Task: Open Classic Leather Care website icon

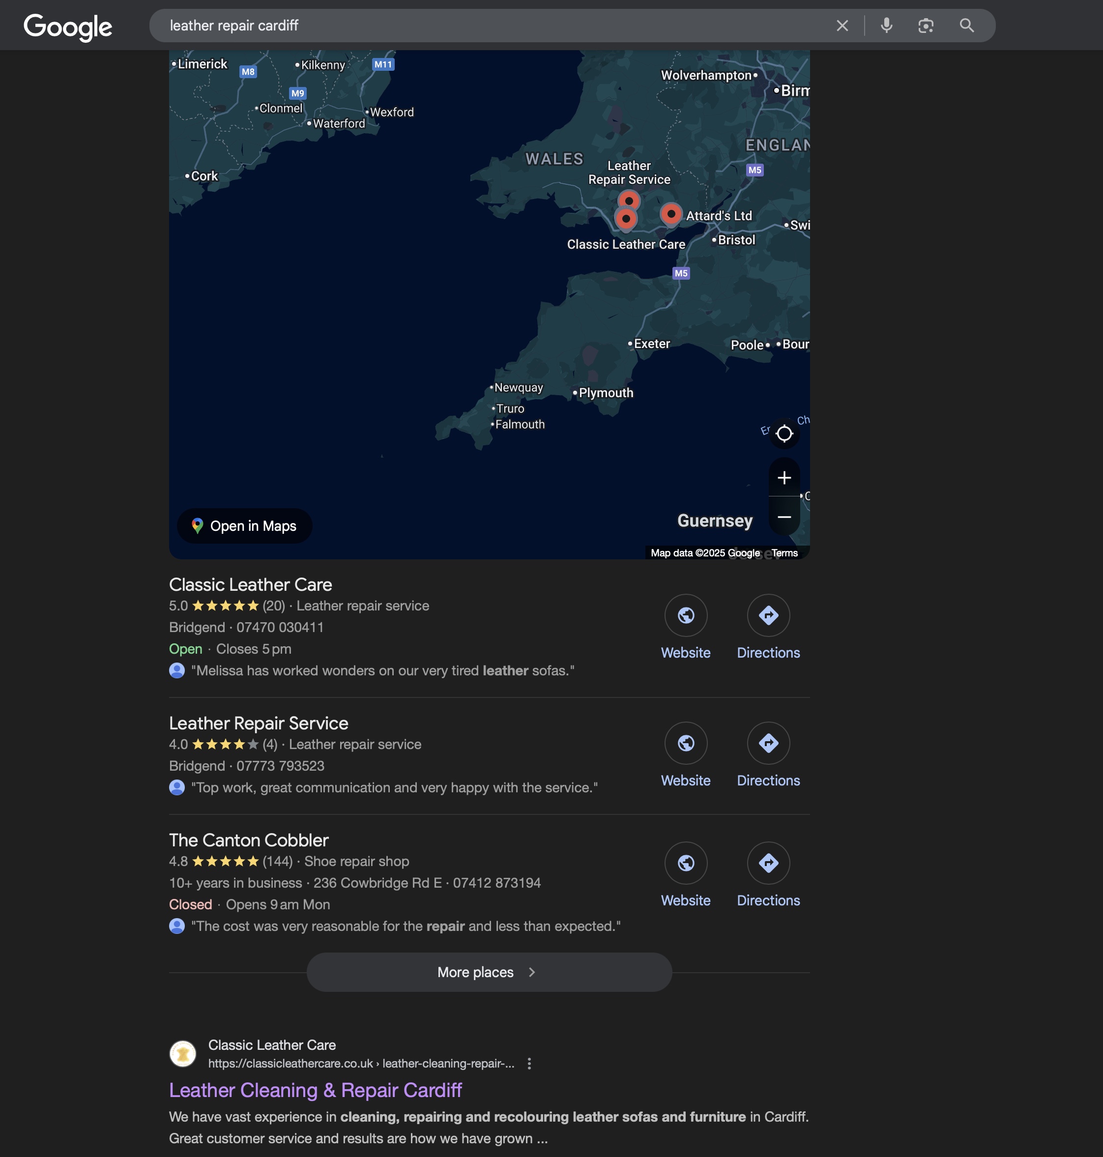Action: 686,615
